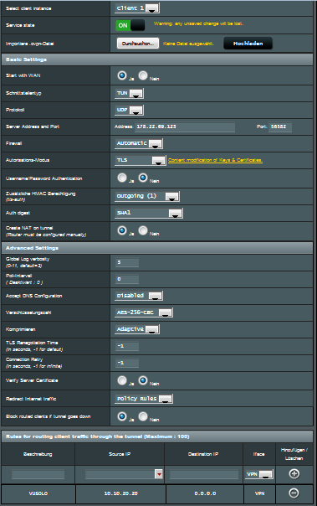Click the Source IP input field
This screenshot has height=506, width=317.
click(x=120, y=474)
